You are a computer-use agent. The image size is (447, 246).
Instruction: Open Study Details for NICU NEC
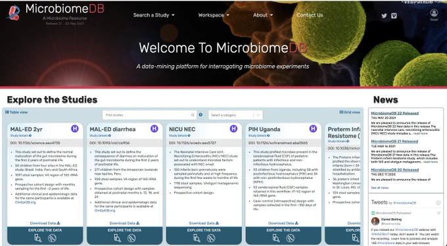[179, 135]
